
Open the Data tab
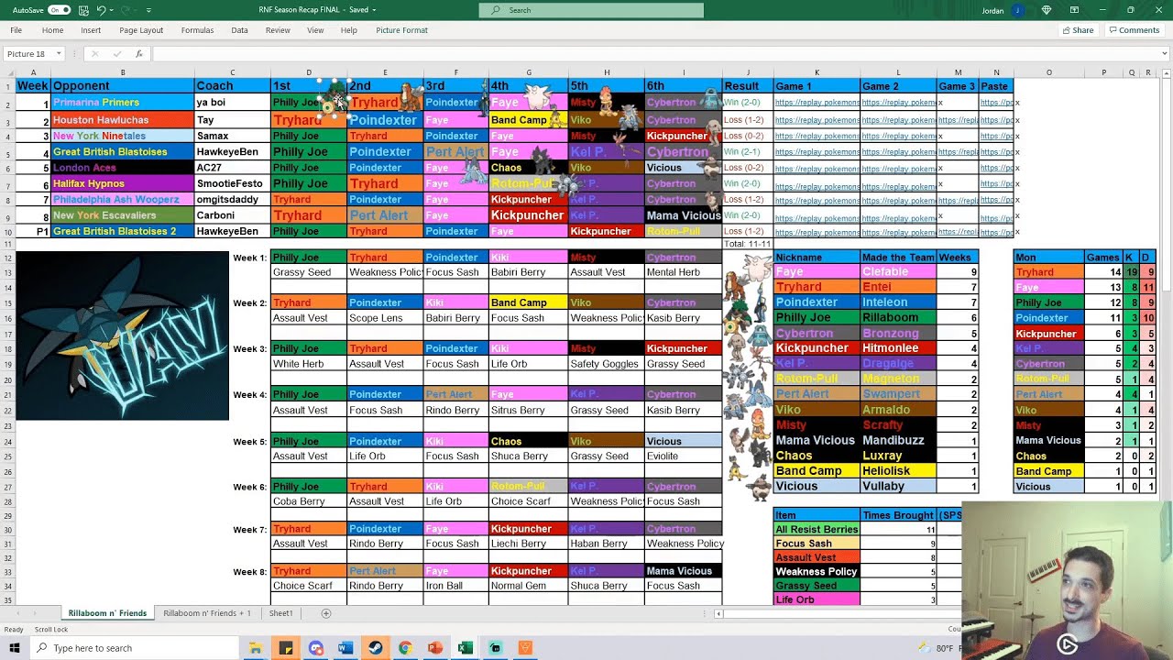click(239, 30)
